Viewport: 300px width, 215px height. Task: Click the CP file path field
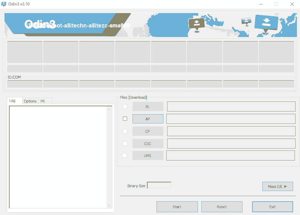(231, 131)
